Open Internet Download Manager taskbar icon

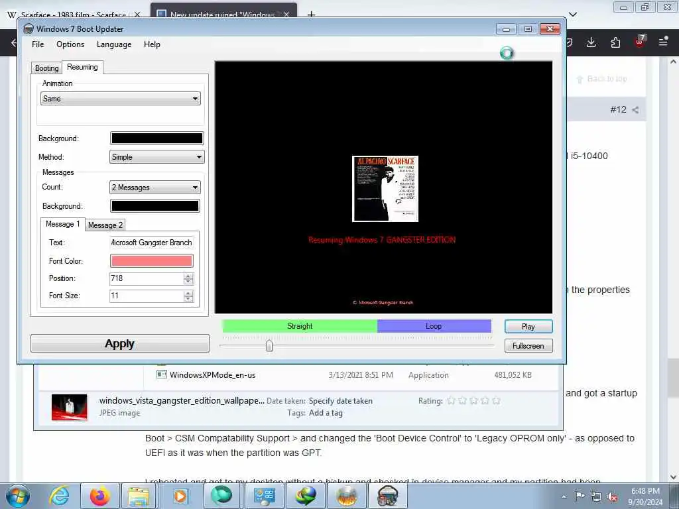[306, 496]
